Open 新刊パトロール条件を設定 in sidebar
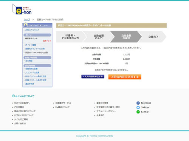The image size is (189, 141). tap(36, 76)
